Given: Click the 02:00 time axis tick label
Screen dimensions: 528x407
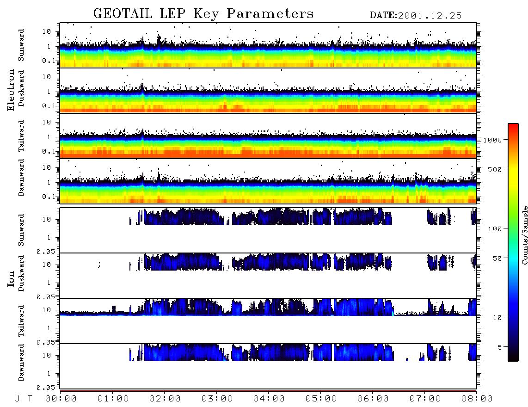Looking at the screenshot, I should [x=165, y=399].
